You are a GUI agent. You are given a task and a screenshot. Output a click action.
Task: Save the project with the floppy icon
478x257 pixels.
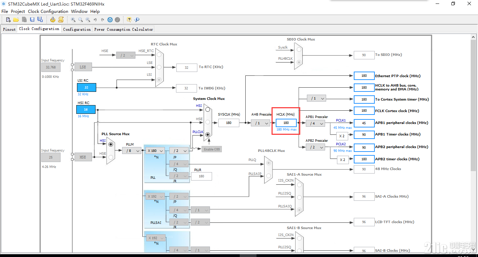point(32,20)
